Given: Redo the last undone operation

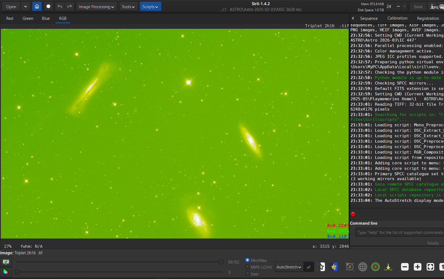Looking at the screenshot, I should 70,7.
